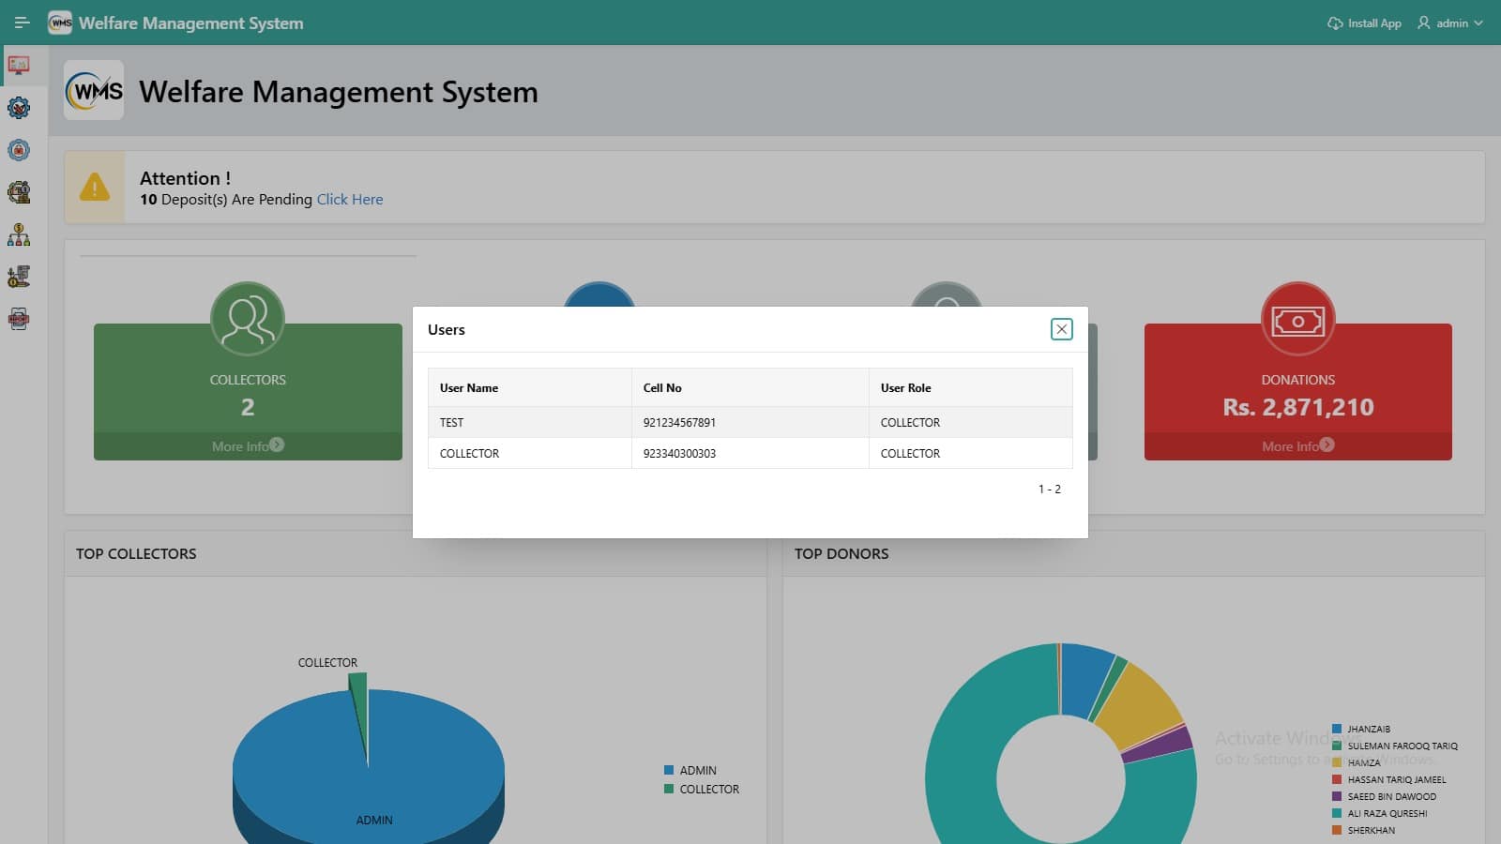
Task: Open More Info on Donations card
Action: point(1297,446)
